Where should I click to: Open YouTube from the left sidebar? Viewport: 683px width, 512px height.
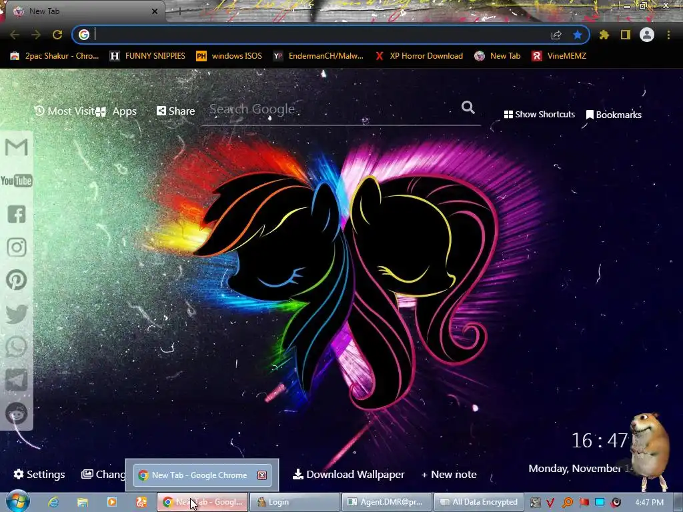[17, 181]
